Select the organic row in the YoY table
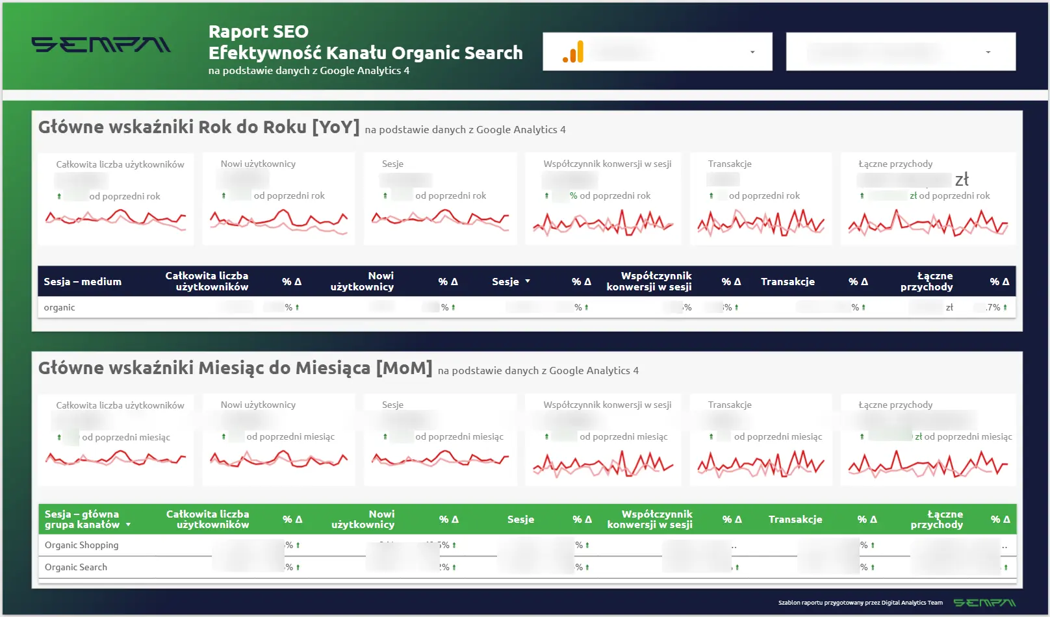This screenshot has height=617, width=1050. [526, 307]
